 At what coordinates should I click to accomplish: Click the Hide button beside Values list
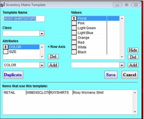[x=133, y=50]
